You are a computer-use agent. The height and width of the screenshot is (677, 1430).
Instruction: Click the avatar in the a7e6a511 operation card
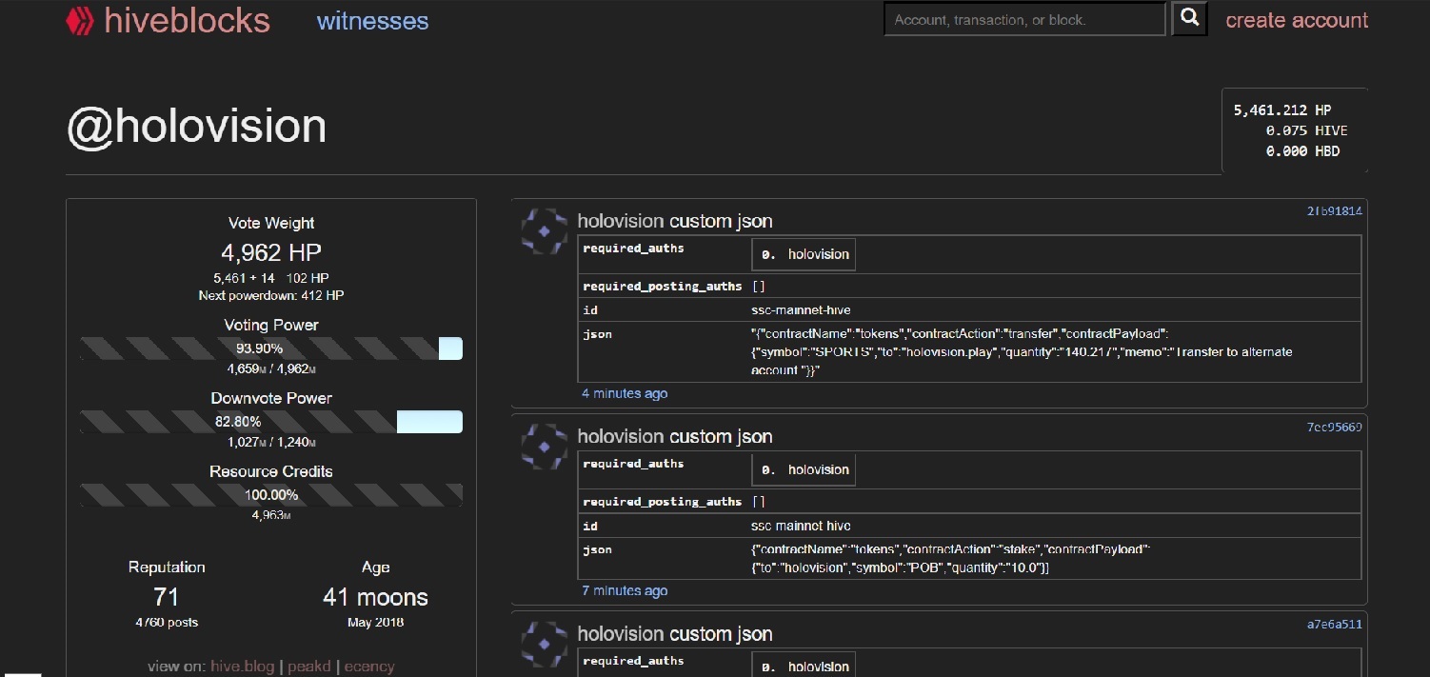(x=544, y=645)
